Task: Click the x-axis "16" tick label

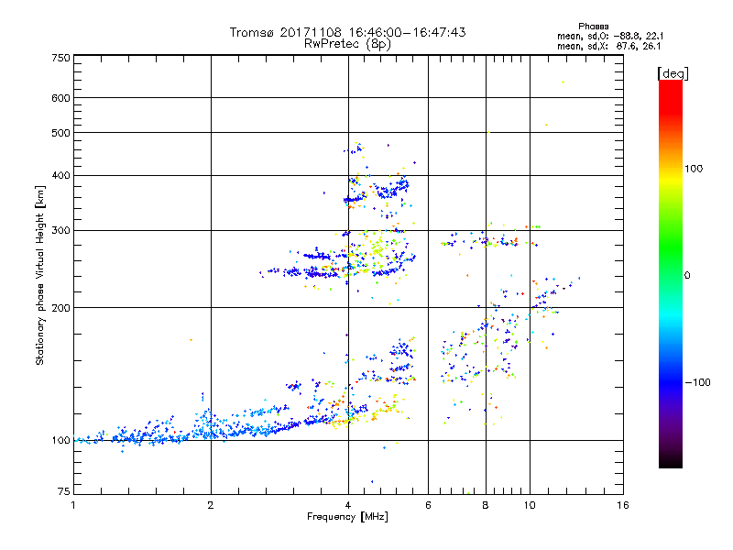Action: point(623,505)
